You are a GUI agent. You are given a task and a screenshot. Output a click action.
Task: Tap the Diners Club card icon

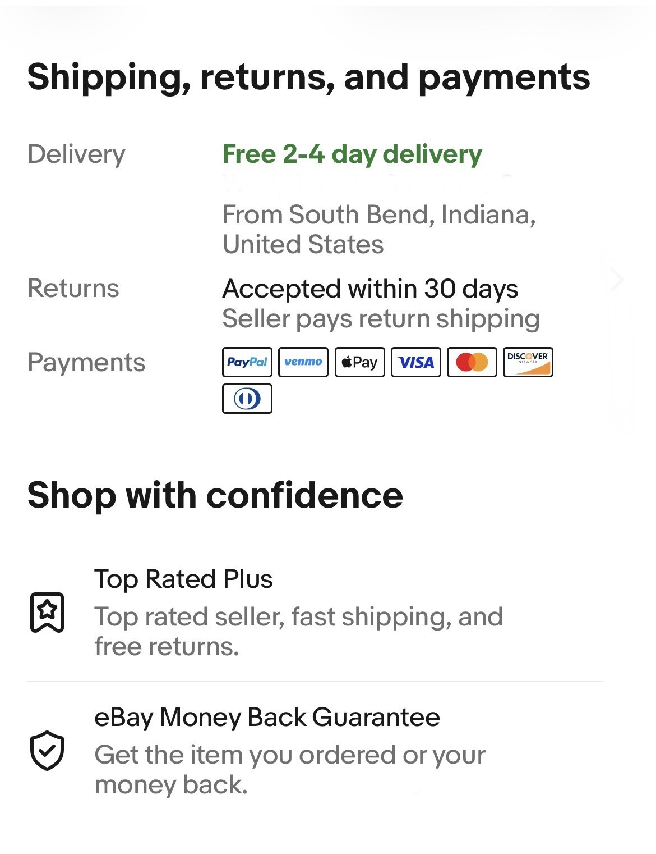[x=247, y=399]
